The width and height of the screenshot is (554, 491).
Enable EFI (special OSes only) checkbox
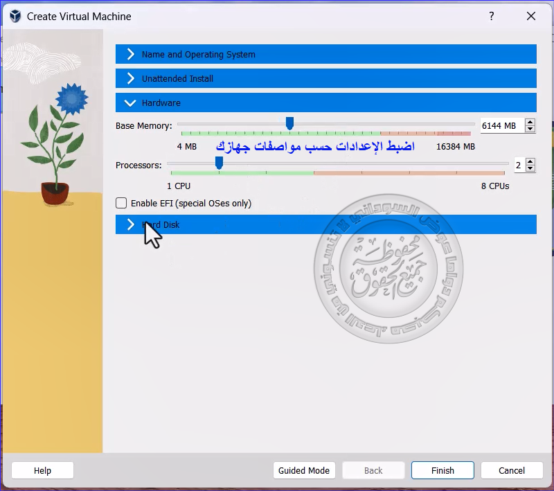tap(122, 204)
